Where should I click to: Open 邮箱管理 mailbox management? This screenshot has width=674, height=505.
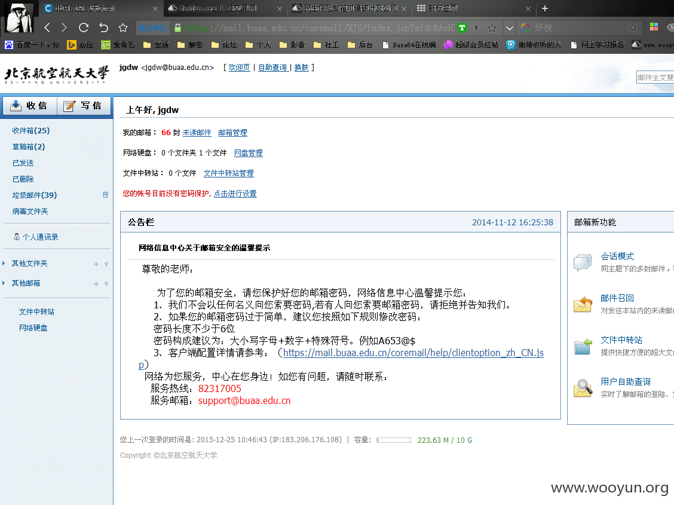tap(232, 133)
